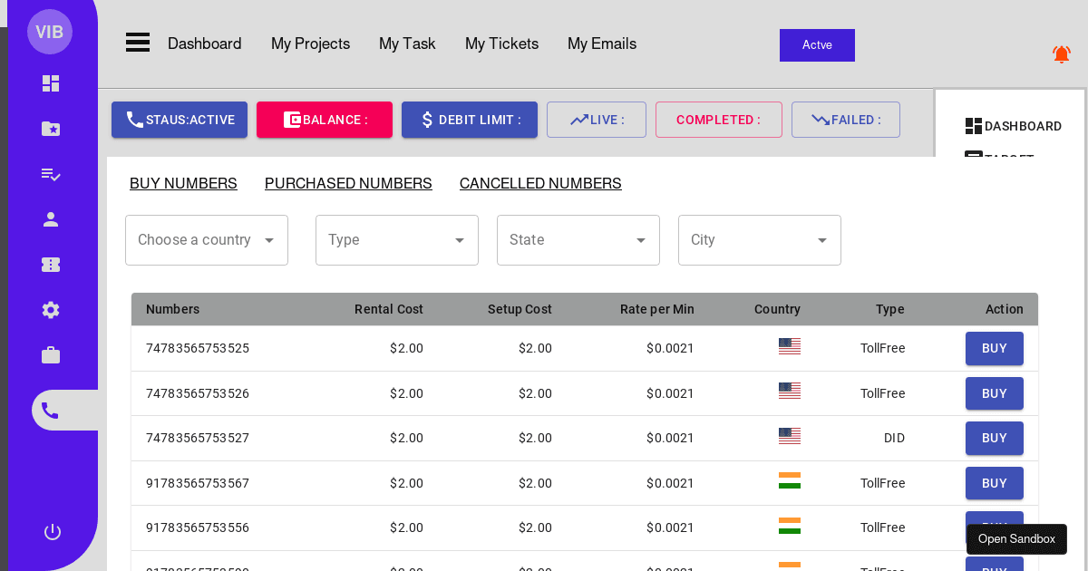Open My Emails in navigation
This screenshot has height=571, width=1088.
602,44
